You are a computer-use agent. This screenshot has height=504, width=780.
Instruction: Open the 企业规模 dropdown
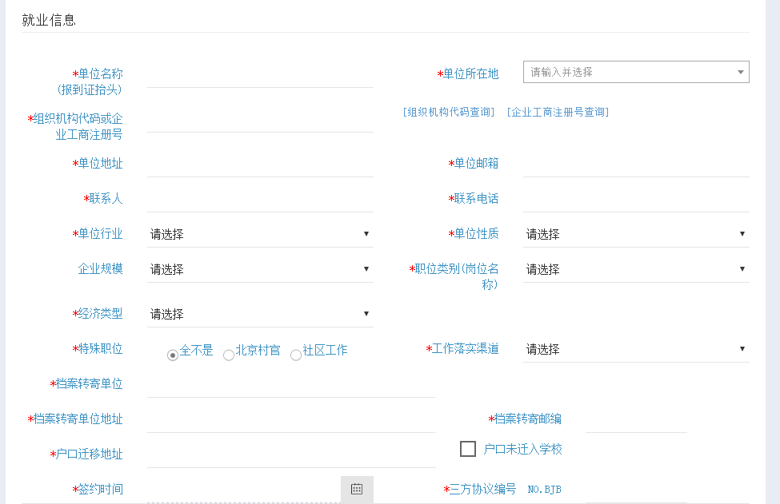click(x=260, y=269)
